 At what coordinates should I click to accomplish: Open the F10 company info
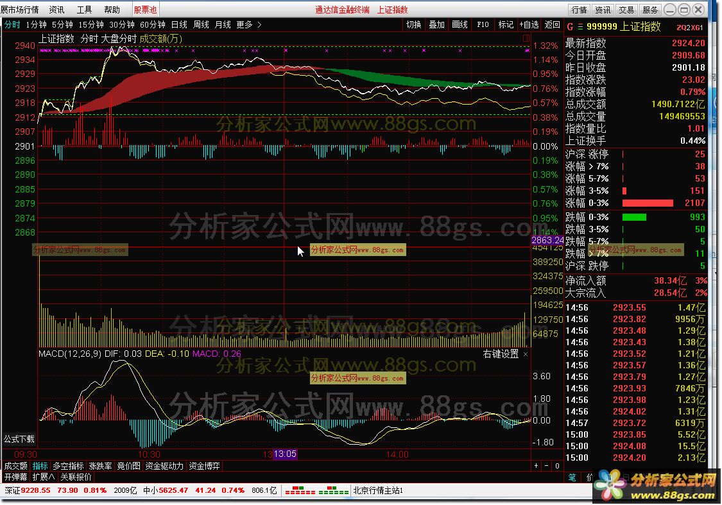[x=483, y=25]
